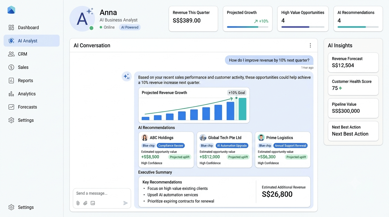This screenshot has width=389, height=217.
Task: Click ABC Holdings contact avatar
Action: coord(145,138)
